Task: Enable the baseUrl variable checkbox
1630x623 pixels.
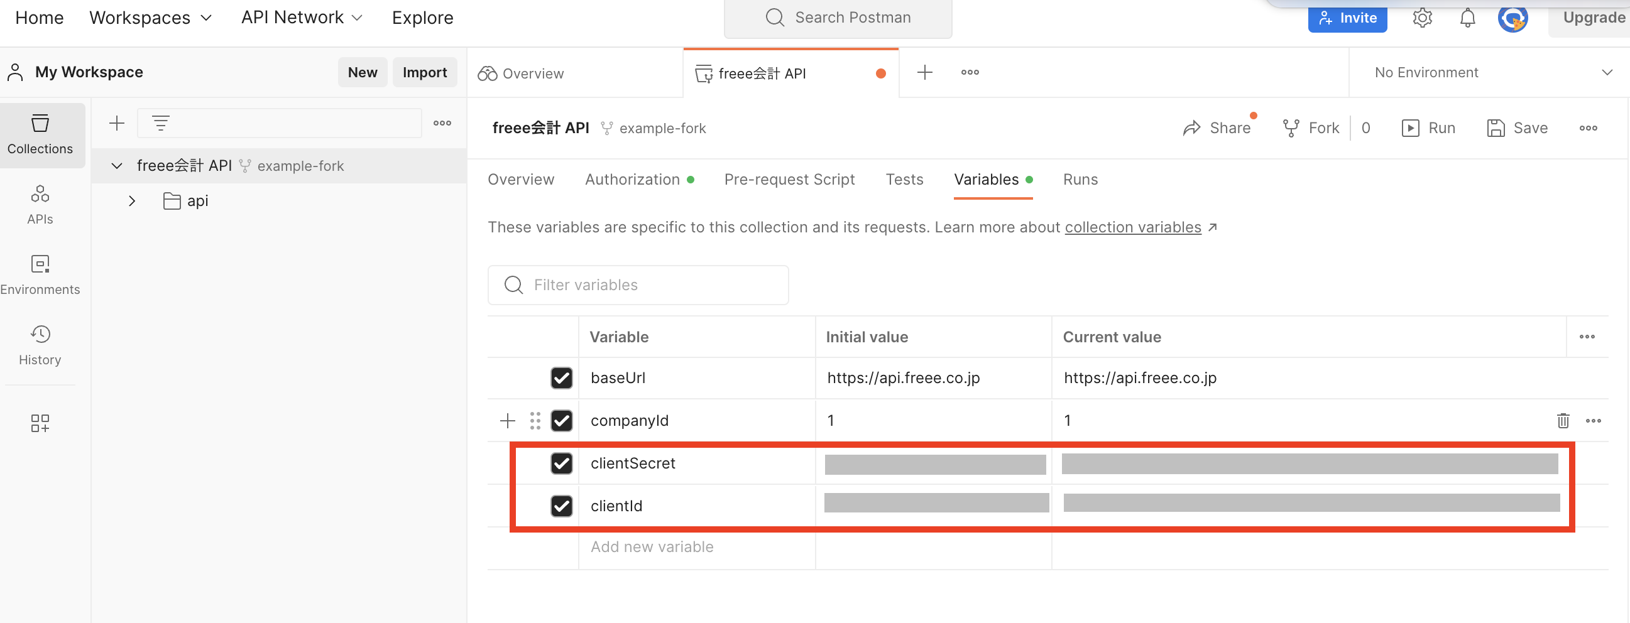Action: tap(561, 377)
